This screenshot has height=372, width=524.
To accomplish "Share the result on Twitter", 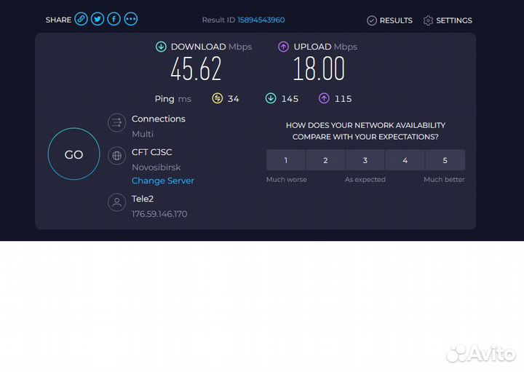I will [x=98, y=19].
